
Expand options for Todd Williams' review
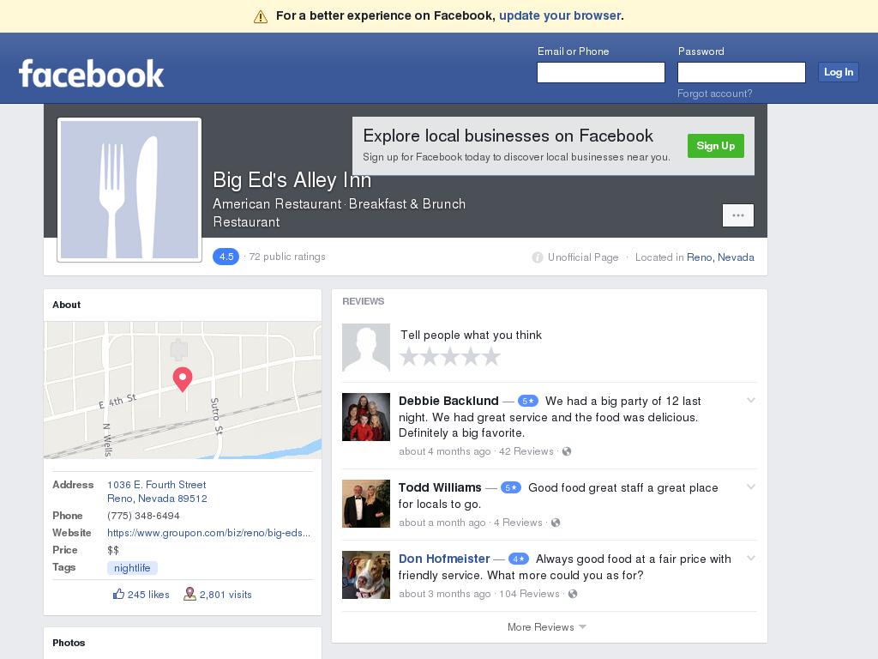click(750, 487)
